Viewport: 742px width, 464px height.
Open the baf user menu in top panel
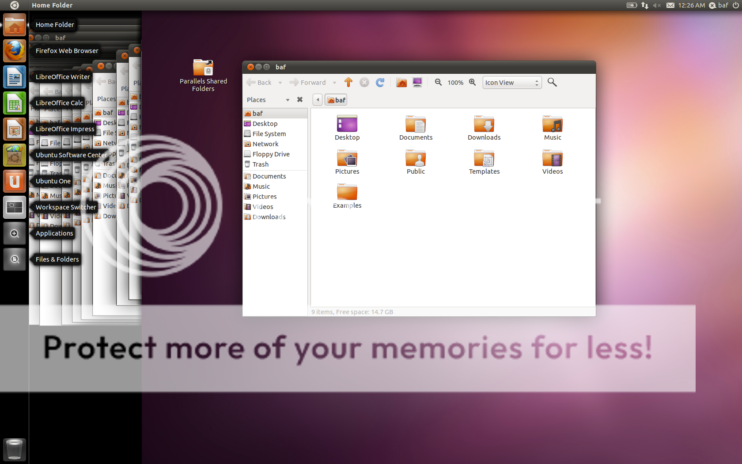tap(719, 5)
